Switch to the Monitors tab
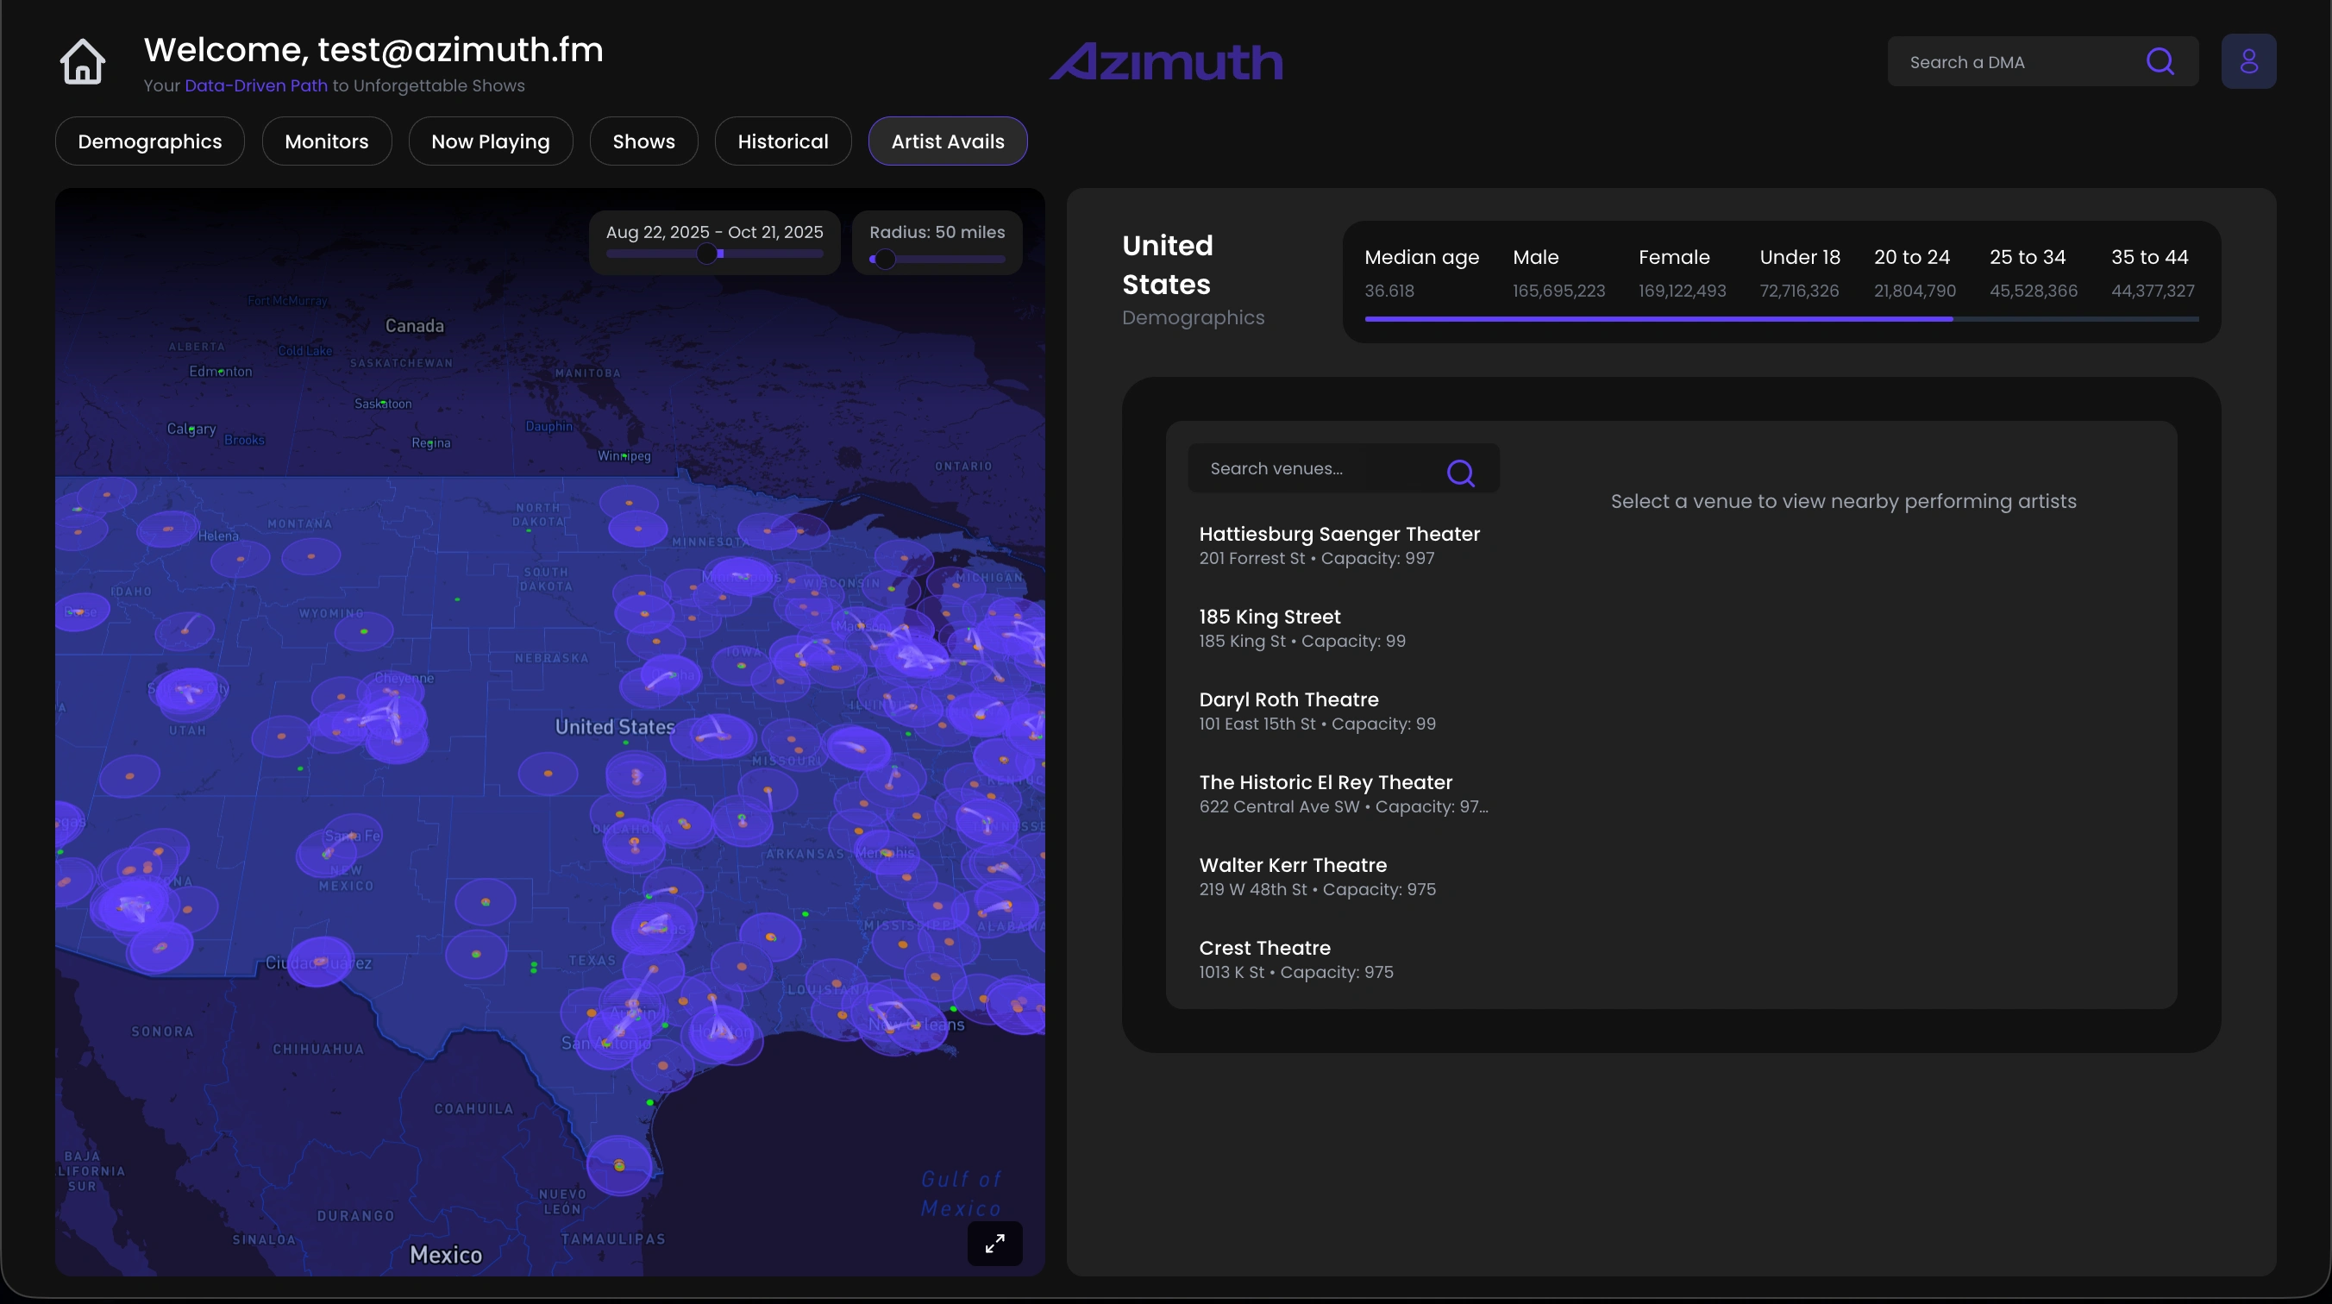 click(x=326, y=141)
